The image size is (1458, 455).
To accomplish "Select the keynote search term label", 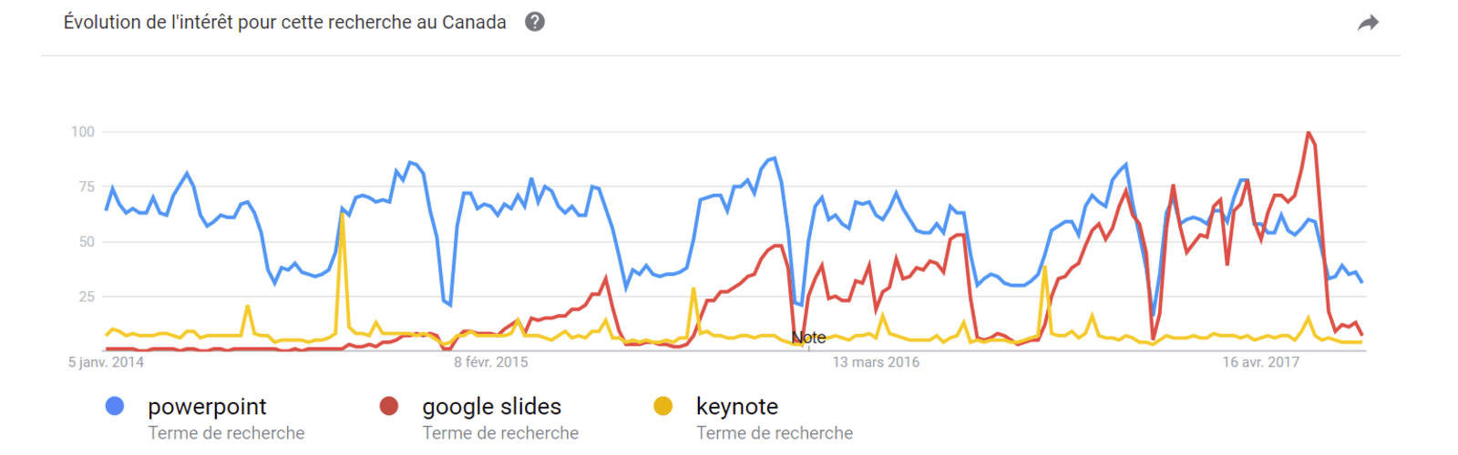I will tap(736, 407).
